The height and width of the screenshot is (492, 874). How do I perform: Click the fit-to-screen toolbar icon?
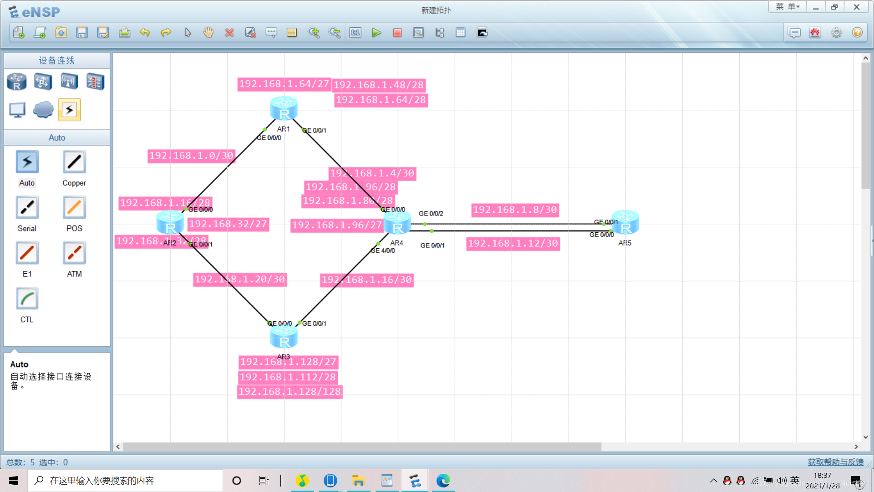pos(356,32)
